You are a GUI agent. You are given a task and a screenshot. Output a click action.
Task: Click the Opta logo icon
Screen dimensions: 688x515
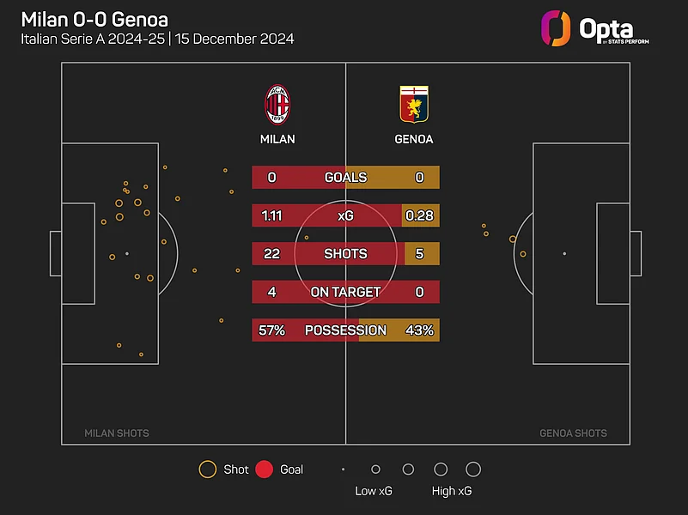pos(556,27)
